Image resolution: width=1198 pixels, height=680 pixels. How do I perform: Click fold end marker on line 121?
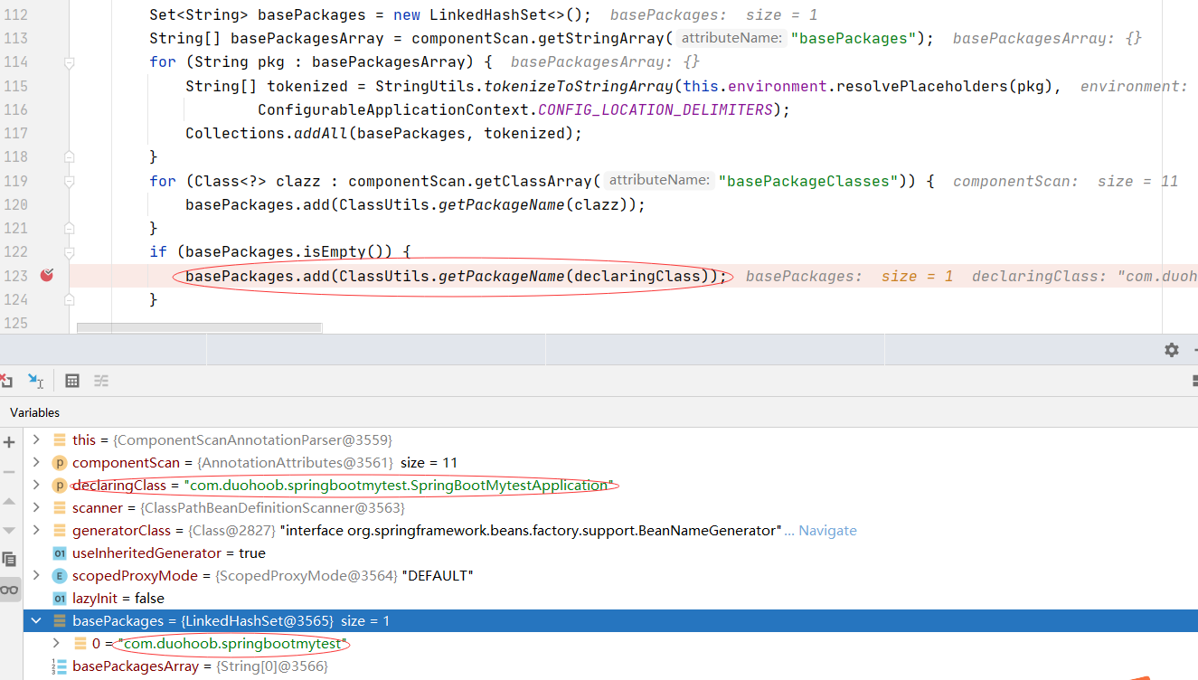(69, 228)
